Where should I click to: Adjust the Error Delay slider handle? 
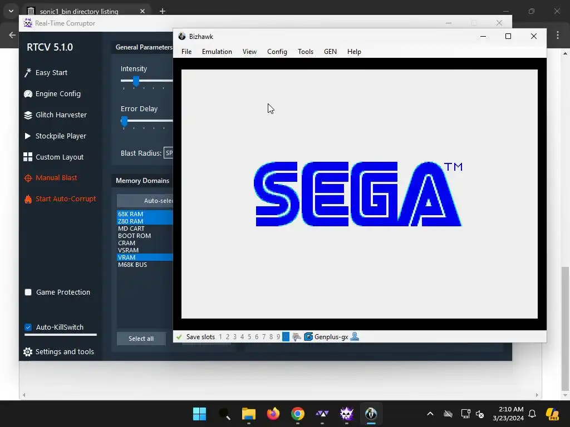pyautogui.click(x=124, y=121)
